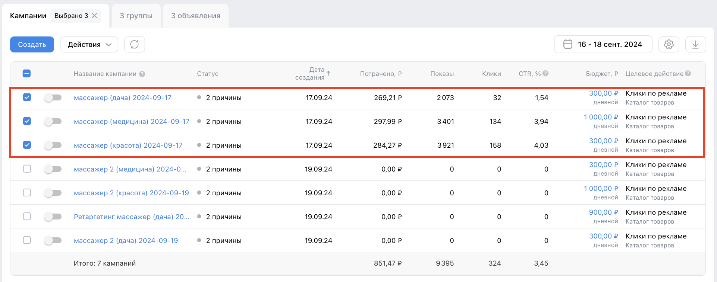Click the Создать button
Viewport: 717px width, 282px height.
point(32,45)
